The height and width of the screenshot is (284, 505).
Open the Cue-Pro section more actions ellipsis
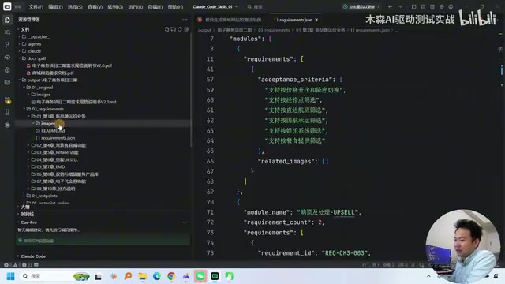click(x=185, y=222)
